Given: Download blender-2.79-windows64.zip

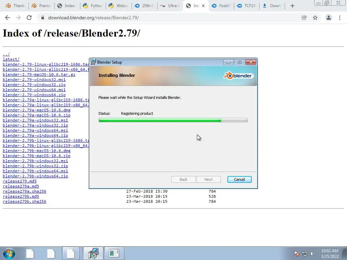Looking at the screenshot, I should click(34, 95).
